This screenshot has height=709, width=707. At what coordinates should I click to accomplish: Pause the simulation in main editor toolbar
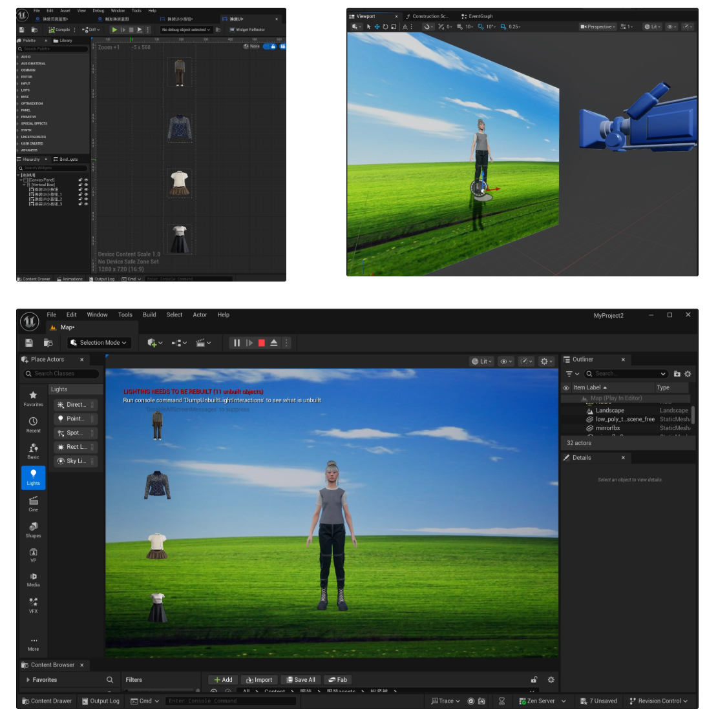[237, 343]
